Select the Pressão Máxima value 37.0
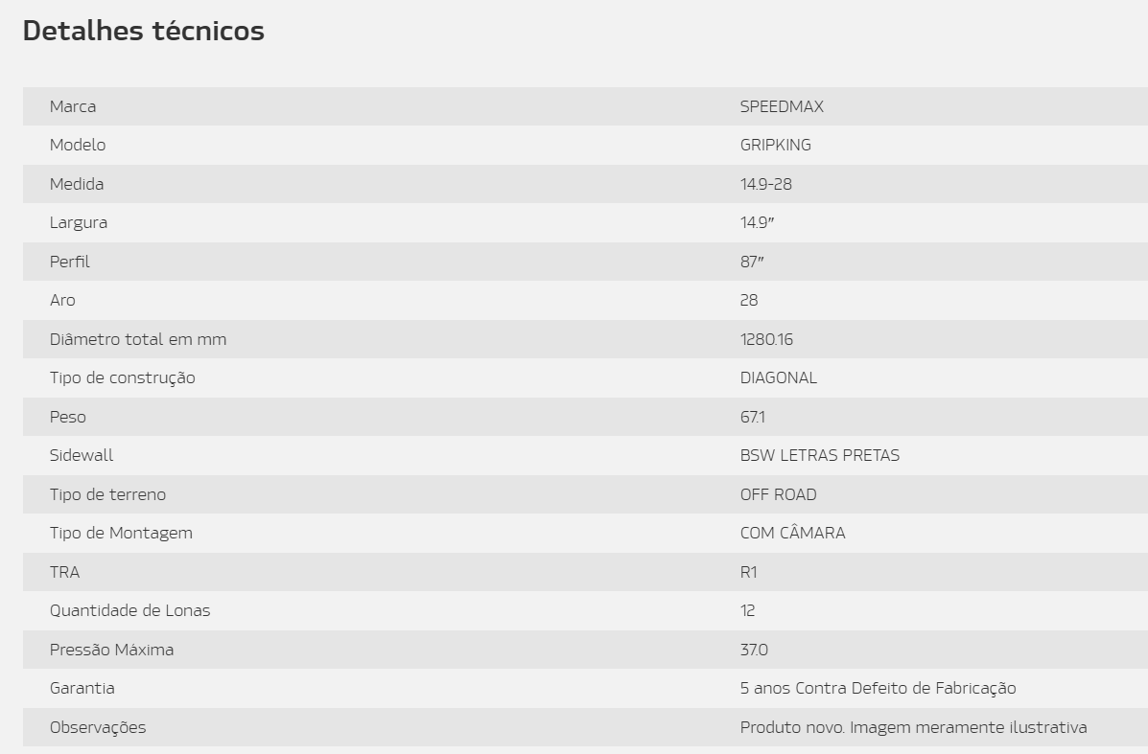 coord(754,651)
